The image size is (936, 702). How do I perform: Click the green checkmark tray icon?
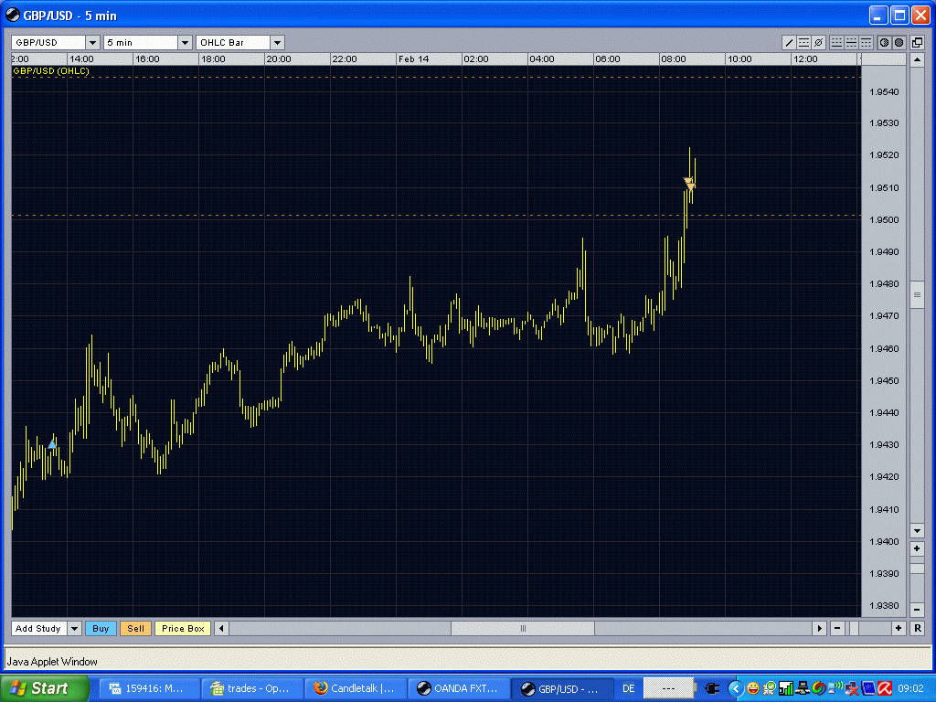(770, 689)
